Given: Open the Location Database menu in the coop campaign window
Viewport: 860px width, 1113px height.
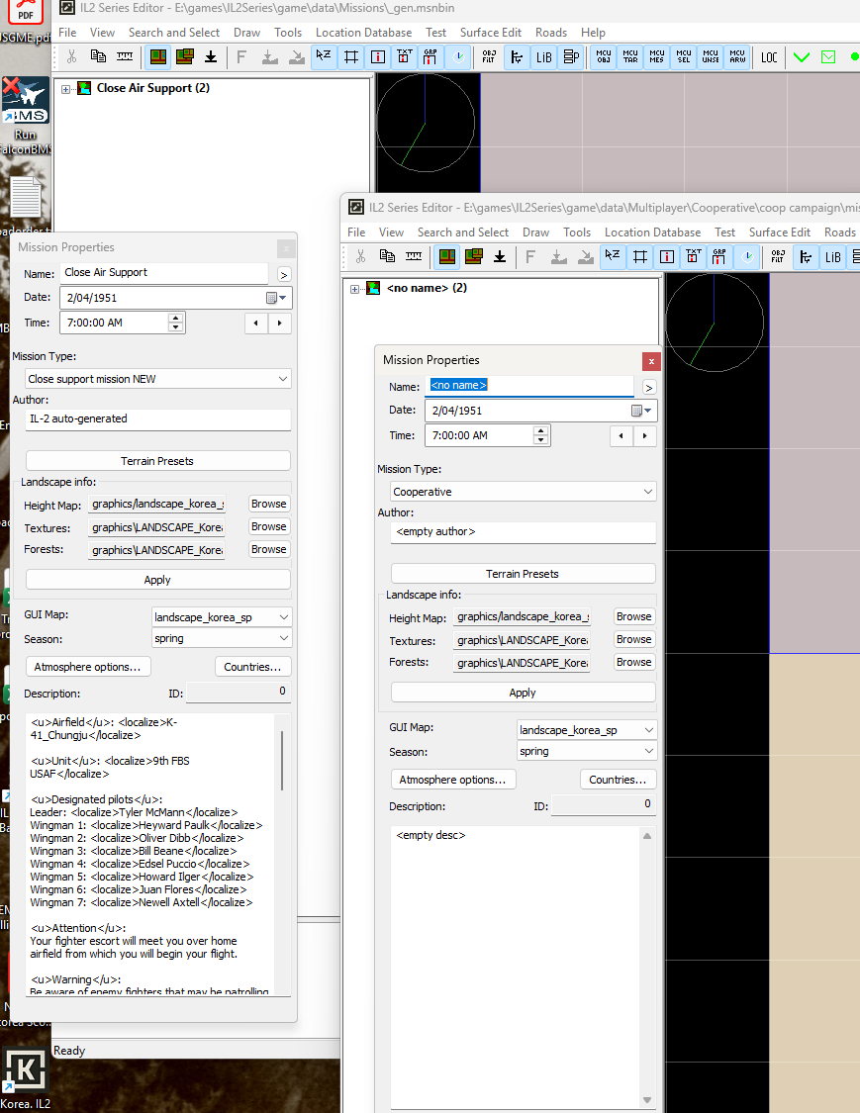Looking at the screenshot, I should (652, 232).
